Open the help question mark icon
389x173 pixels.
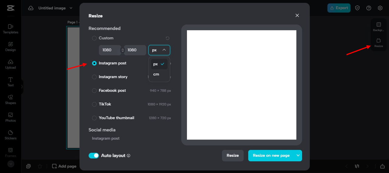(369, 8)
